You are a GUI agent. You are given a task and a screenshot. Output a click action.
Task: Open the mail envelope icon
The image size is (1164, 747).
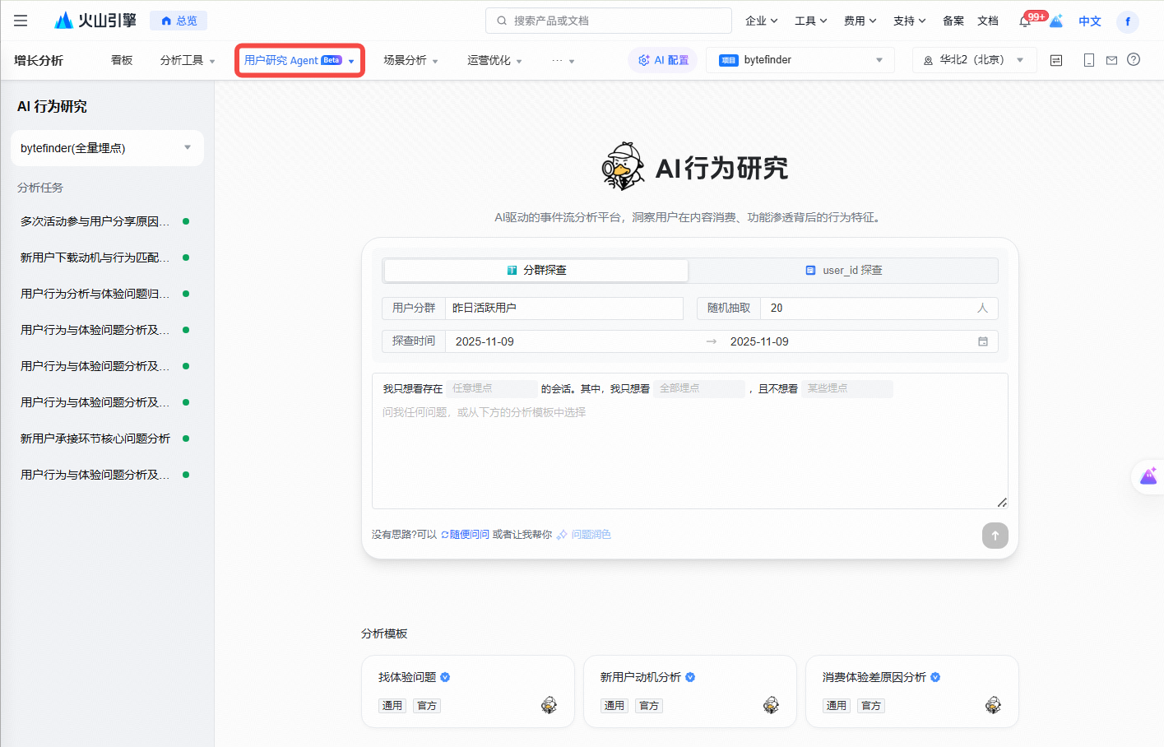coord(1111,60)
